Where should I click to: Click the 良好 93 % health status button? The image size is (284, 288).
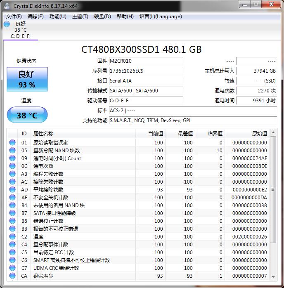tap(27, 79)
